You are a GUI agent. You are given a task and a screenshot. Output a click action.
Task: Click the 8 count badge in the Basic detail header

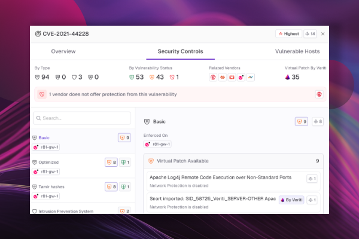(x=318, y=122)
